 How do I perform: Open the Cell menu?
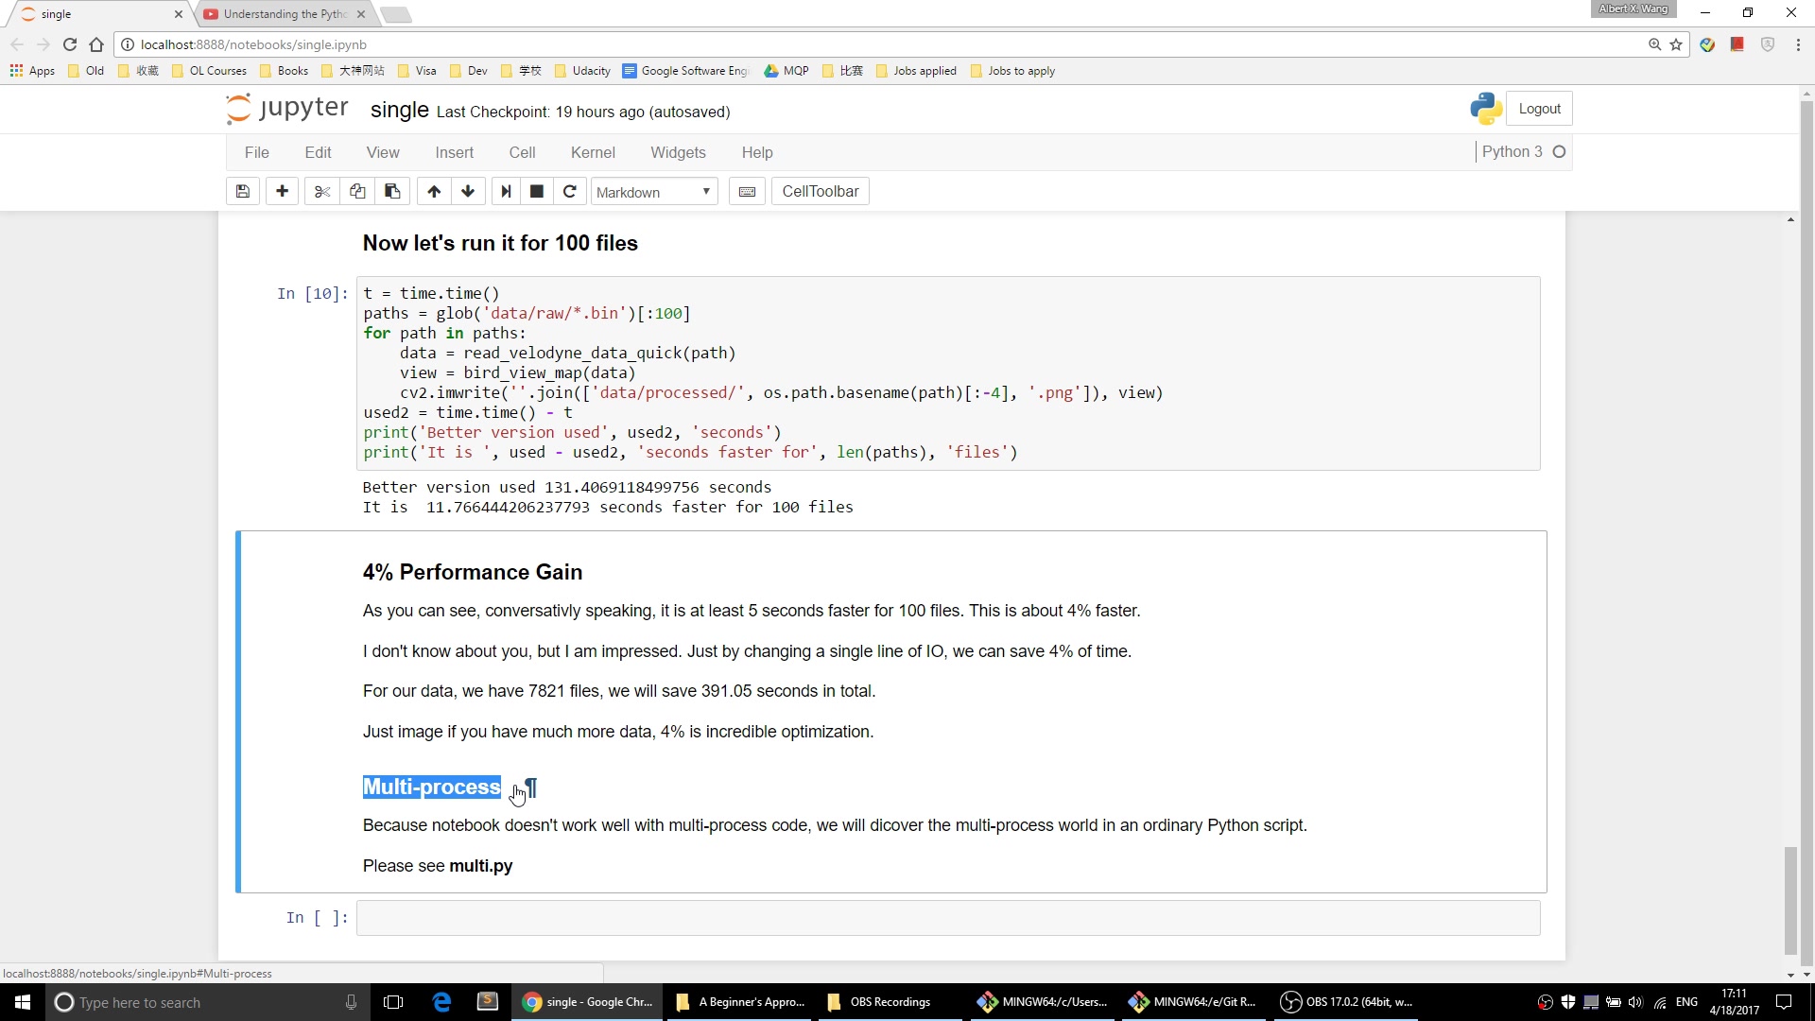pyautogui.click(x=522, y=153)
